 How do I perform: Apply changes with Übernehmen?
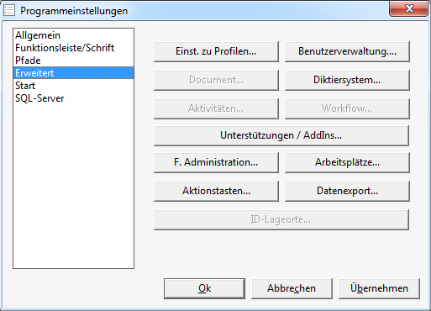[x=379, y=288]
